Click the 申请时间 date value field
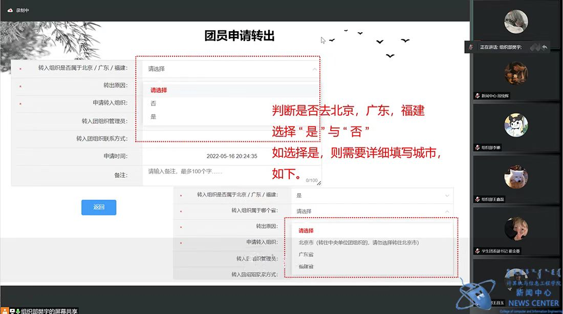 tap(231, 156)
